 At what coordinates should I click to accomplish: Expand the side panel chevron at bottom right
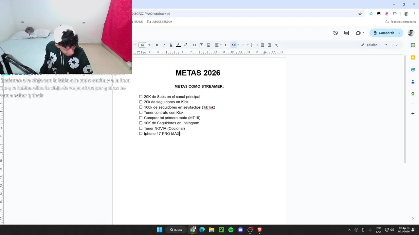click(x=413, y=218)
